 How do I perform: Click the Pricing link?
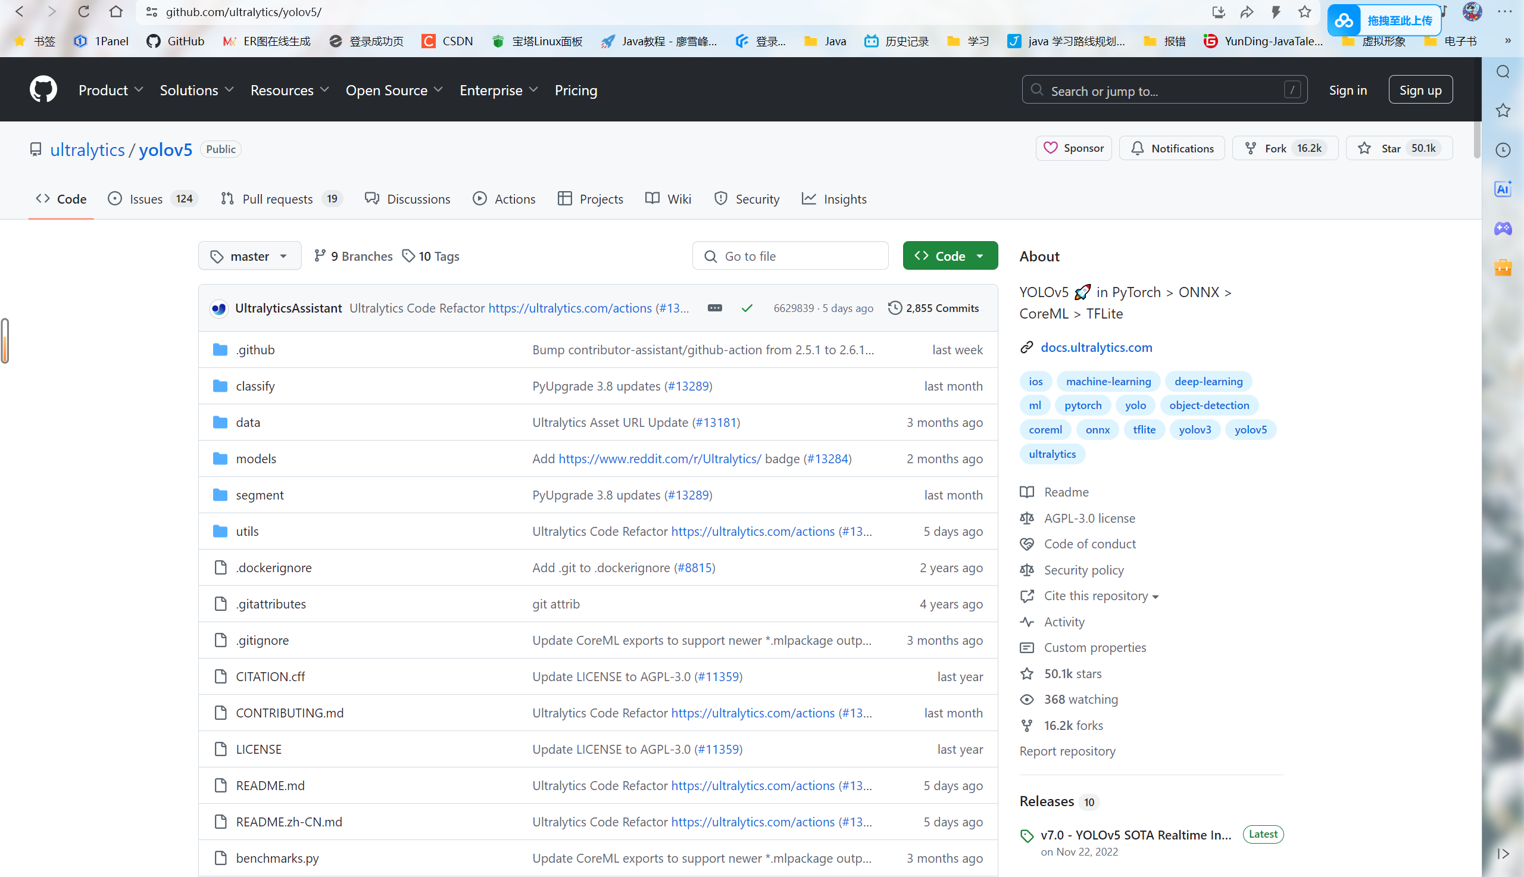(x=576, y=90)
